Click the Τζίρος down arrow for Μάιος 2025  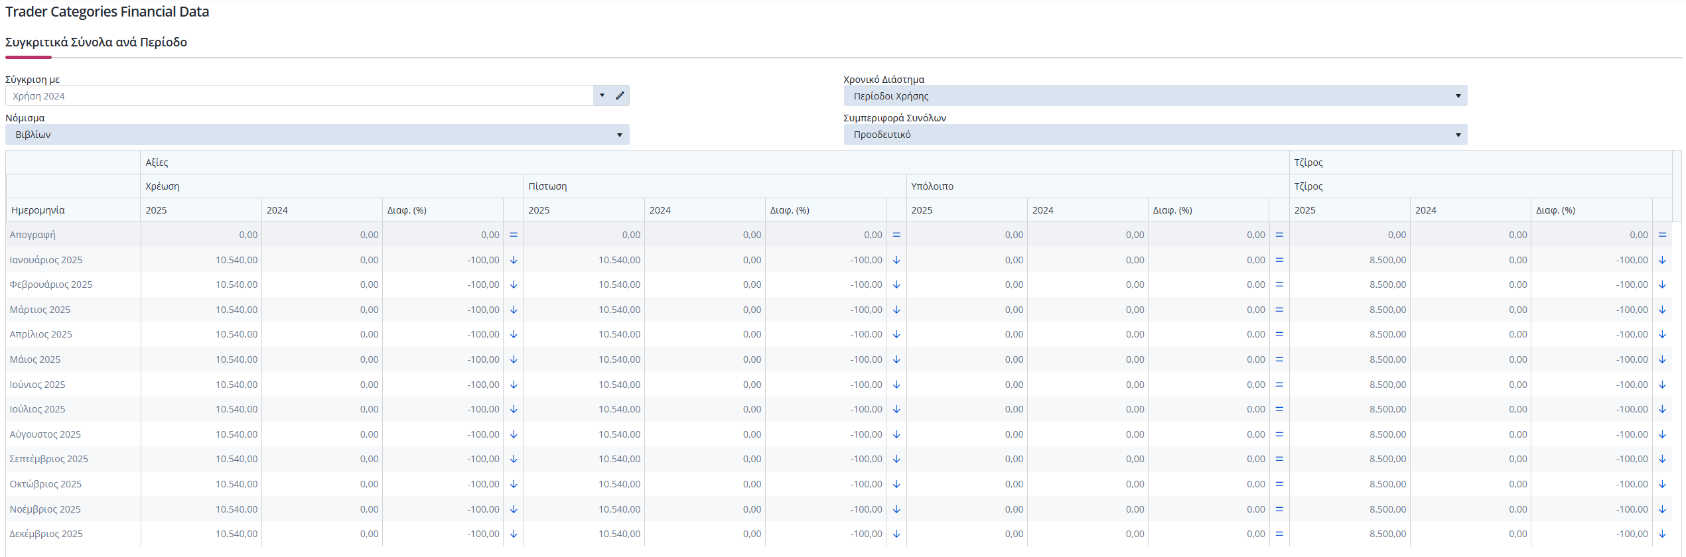(1662, 359)
